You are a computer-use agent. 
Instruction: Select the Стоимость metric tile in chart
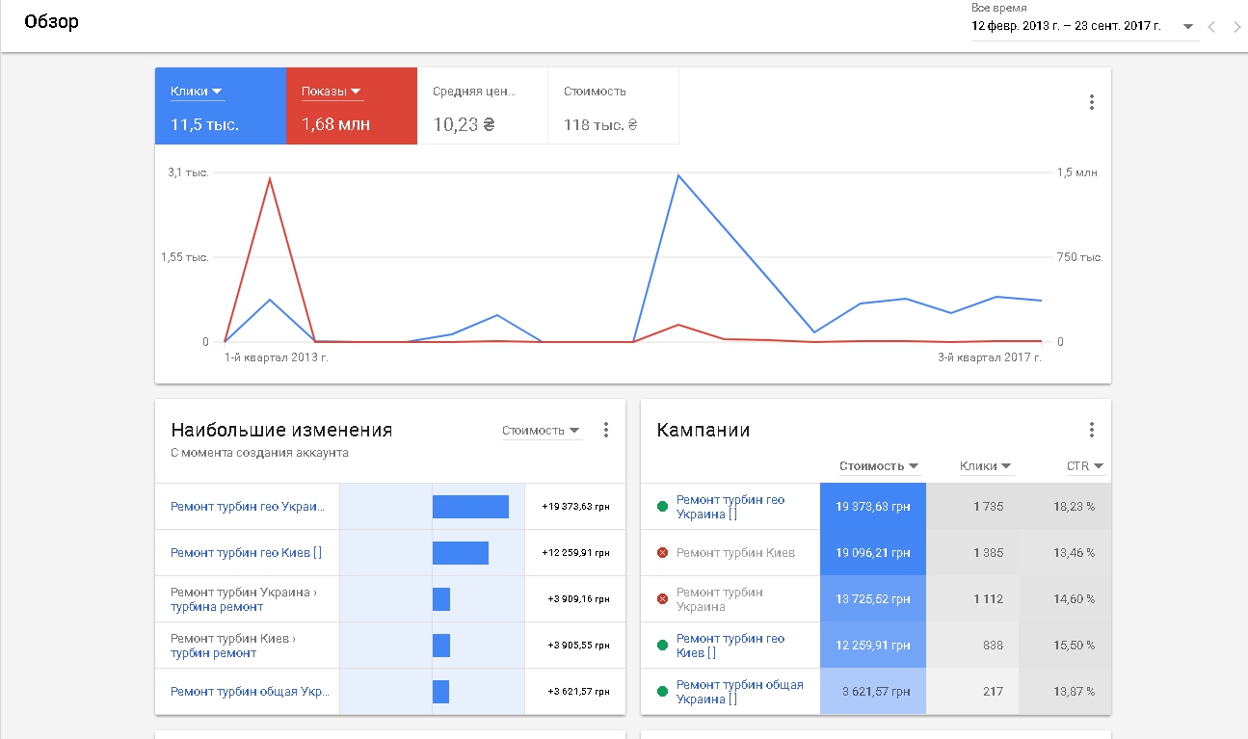point(614,106)
